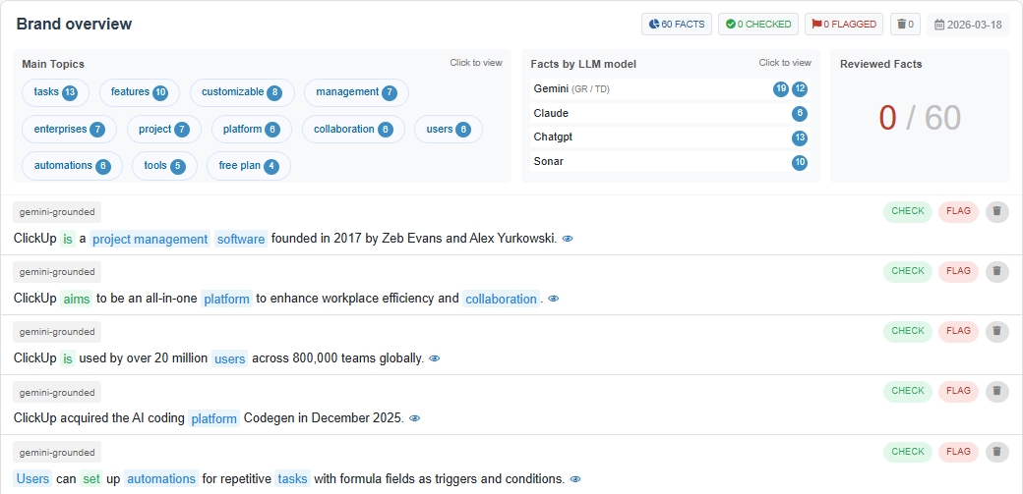The width and height of the screenshot is (1023, 494).
Task: Delete the 20 million users fact
Action: pos(996,332)
